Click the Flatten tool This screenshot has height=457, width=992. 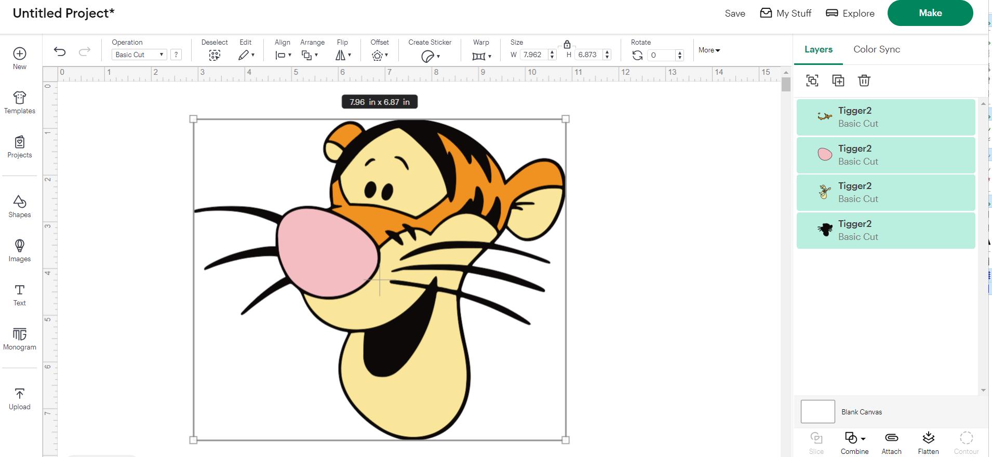929,442
